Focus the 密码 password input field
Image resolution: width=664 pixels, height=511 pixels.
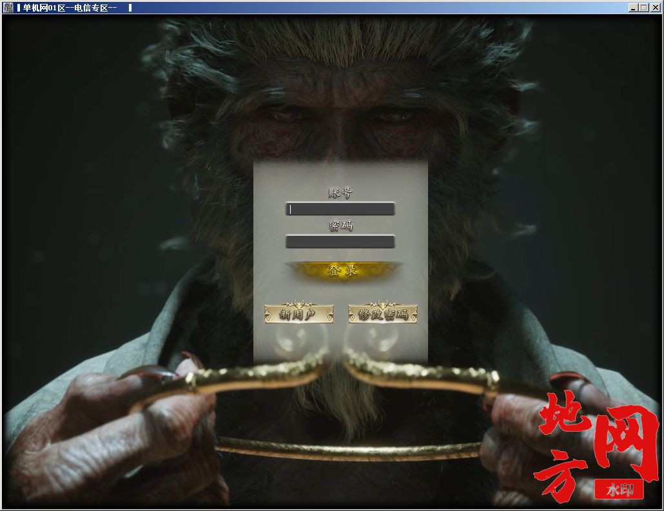pos(340,242)
